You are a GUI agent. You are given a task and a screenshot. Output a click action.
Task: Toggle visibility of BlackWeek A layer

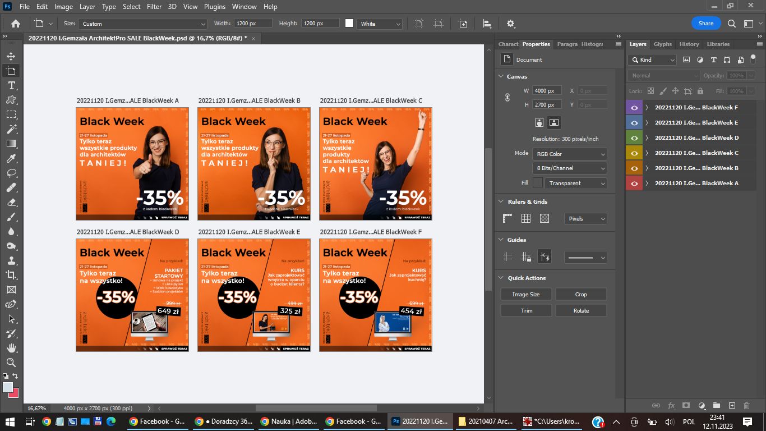point(634,183)
